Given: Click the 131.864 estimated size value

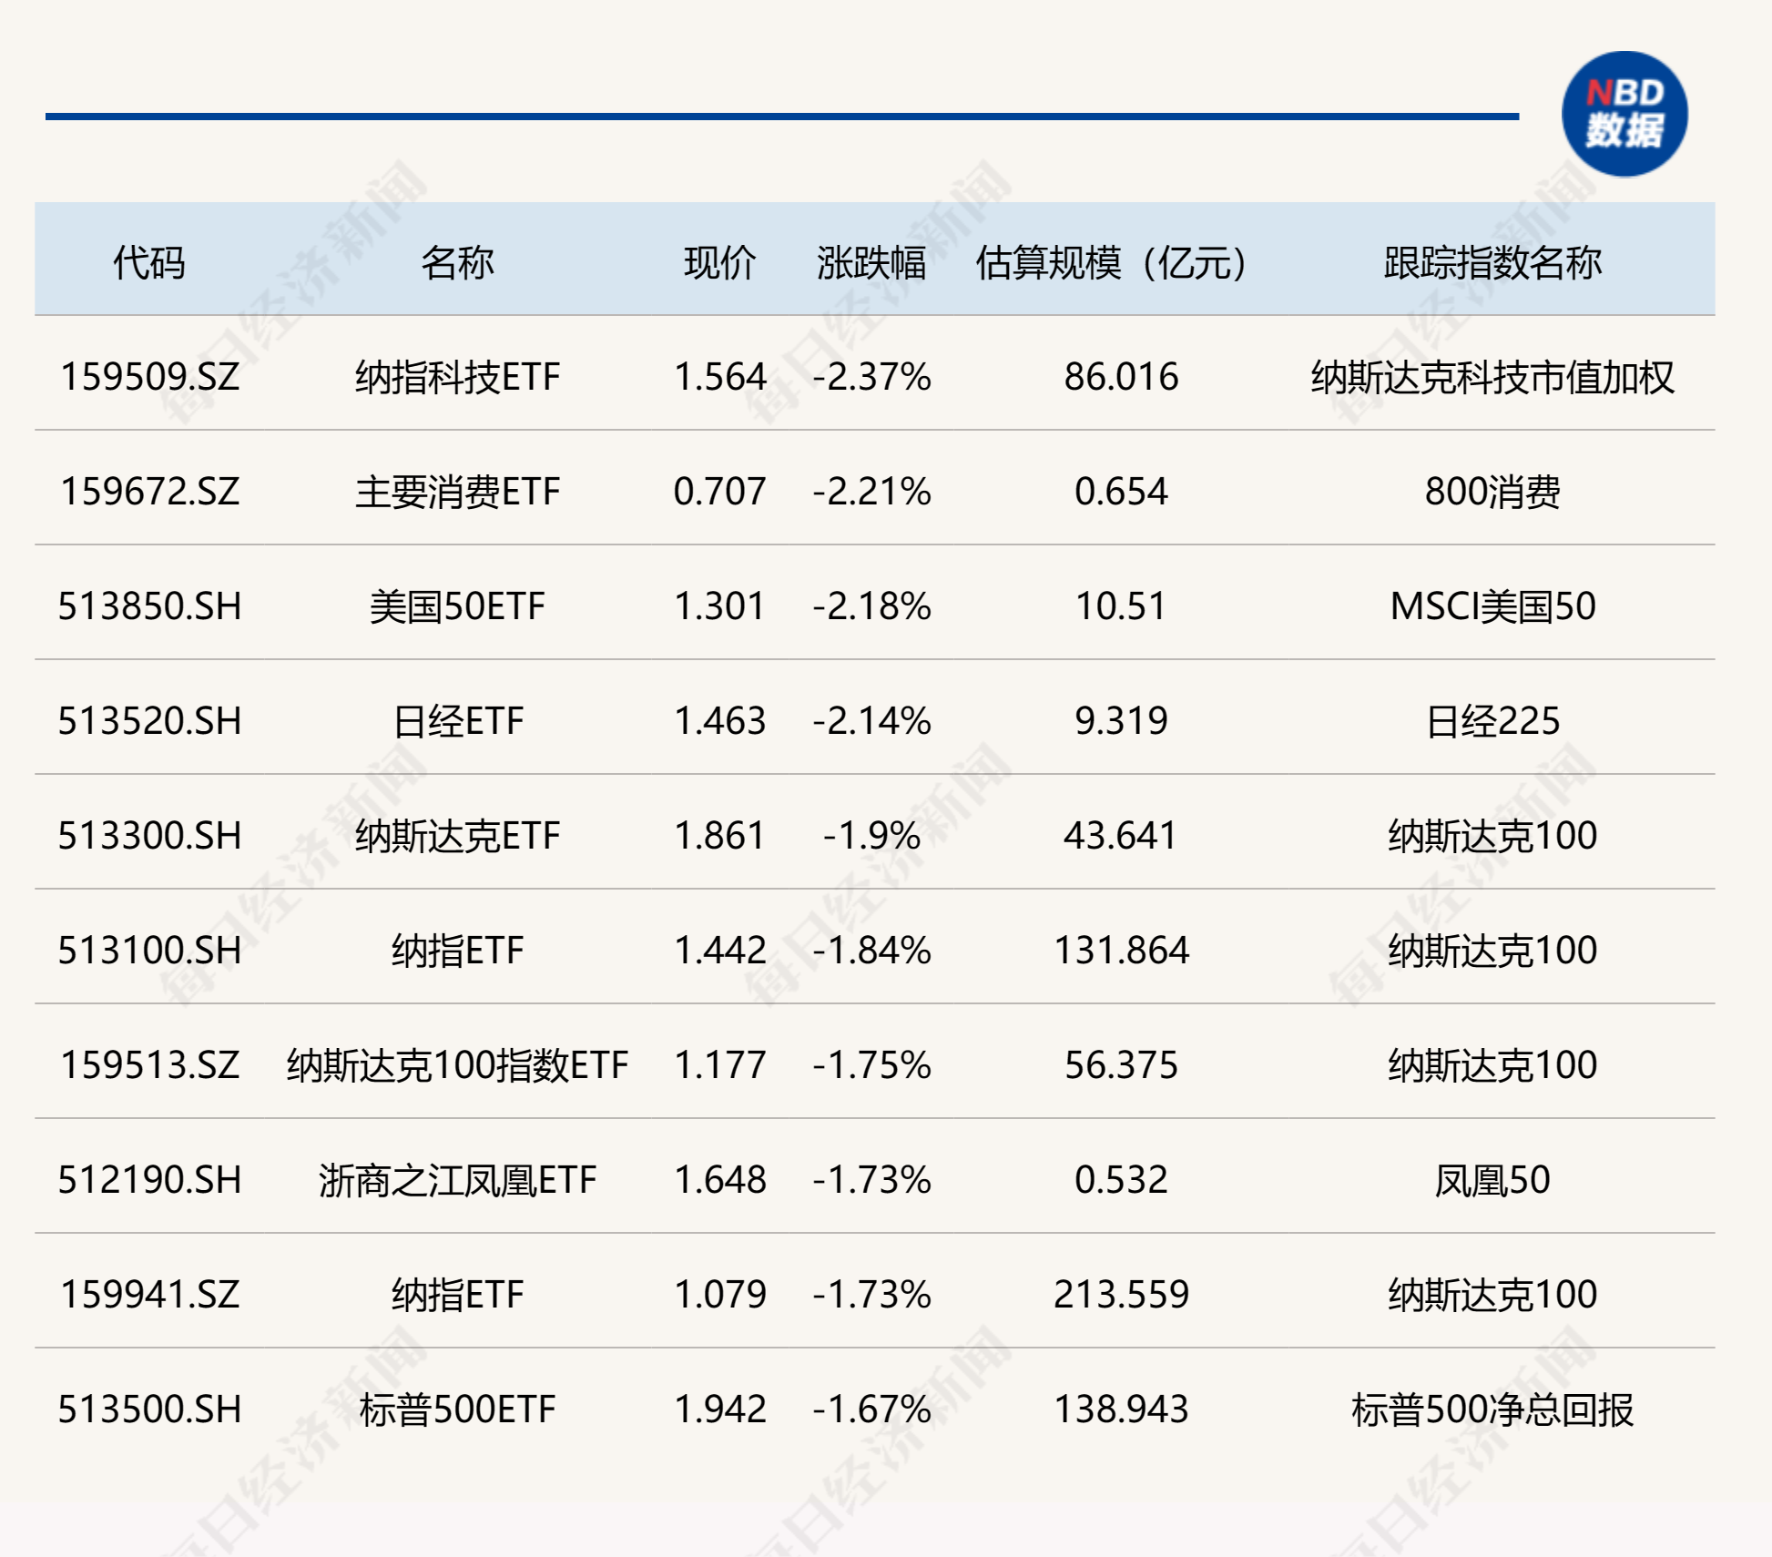Looking at the screenshot, I should coord(1121,951).
